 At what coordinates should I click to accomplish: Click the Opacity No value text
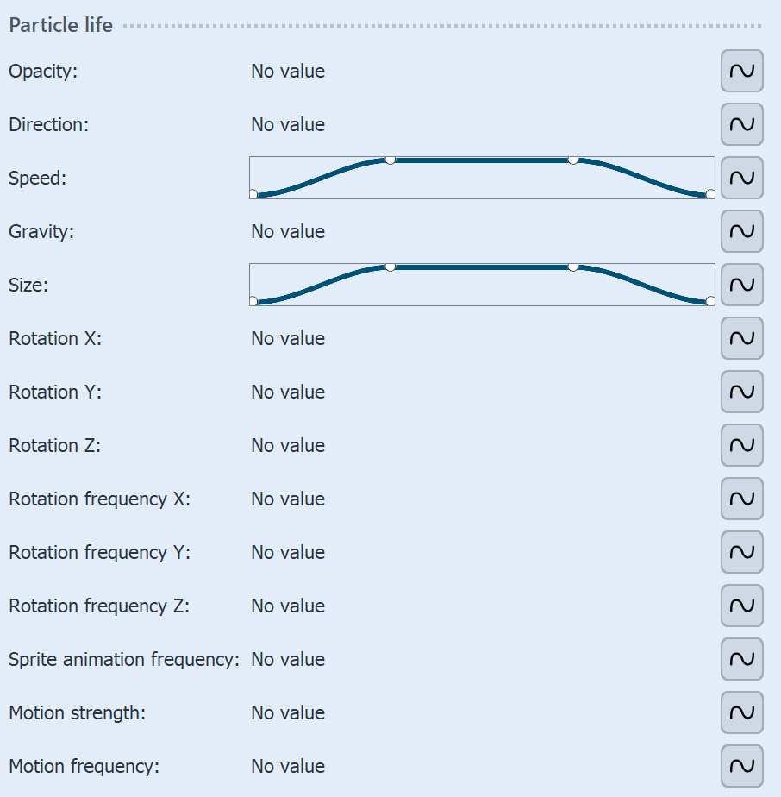coord(287,72)
